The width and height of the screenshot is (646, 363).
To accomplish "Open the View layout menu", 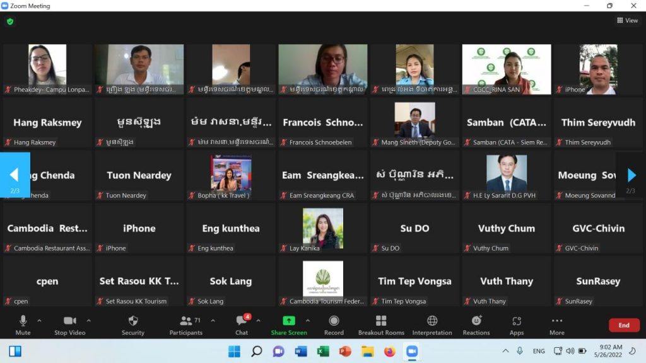I will 628,21.
